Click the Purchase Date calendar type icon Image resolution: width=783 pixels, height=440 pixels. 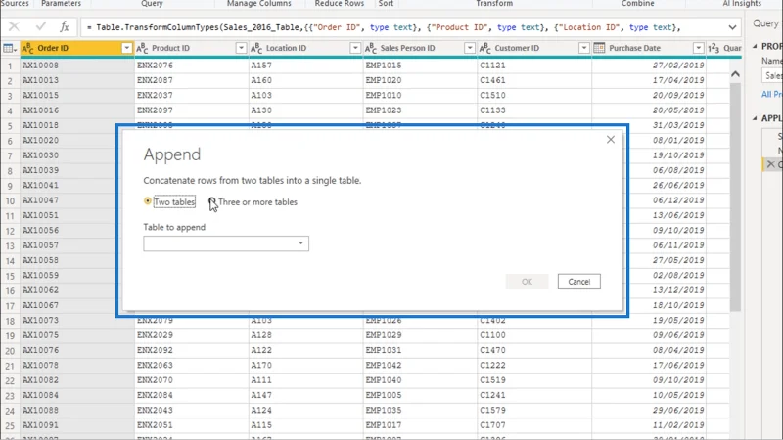tap(599, 48)
